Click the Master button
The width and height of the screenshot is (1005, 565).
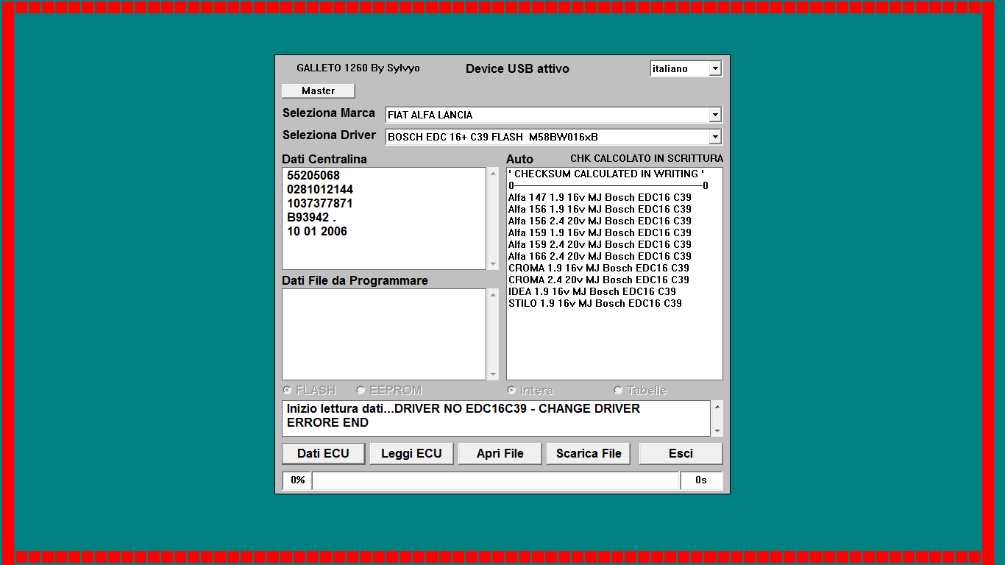[318, 90]
